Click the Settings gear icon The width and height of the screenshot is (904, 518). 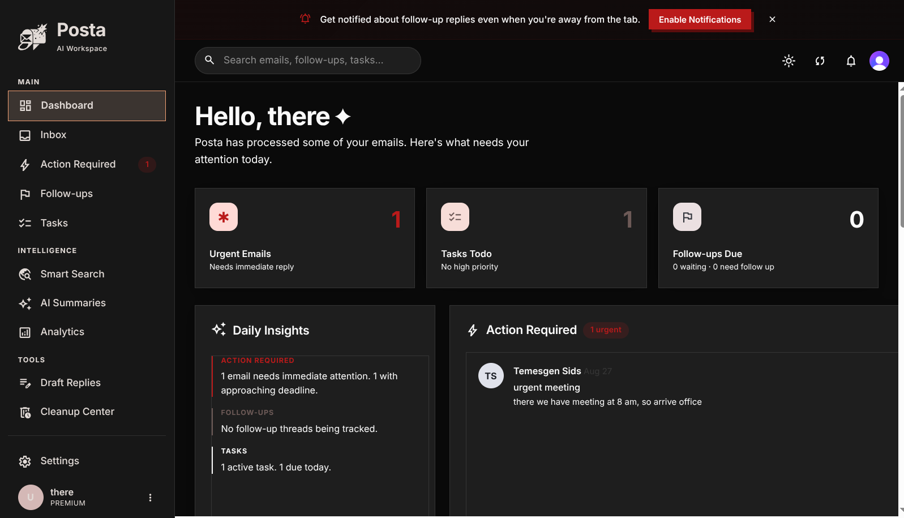point(25,461)
